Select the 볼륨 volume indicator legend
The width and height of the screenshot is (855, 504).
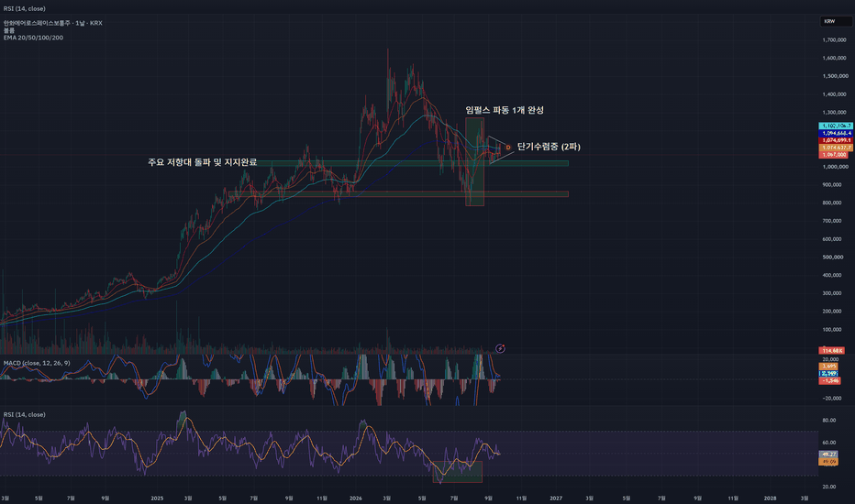(9, 30)
